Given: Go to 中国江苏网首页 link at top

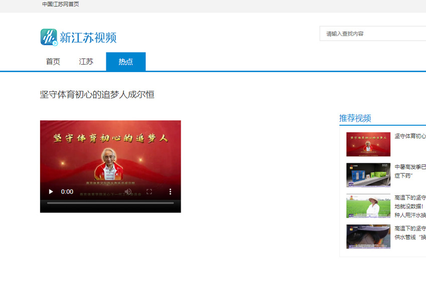Looking at the screenshot, I should (60, 5).
